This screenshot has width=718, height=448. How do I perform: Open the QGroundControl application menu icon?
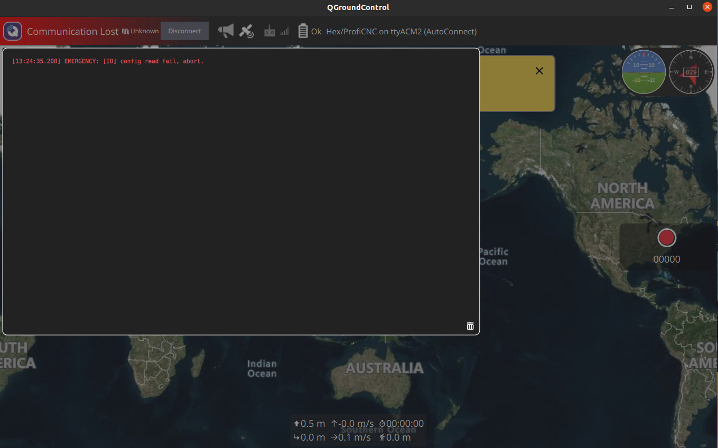point(13,31)
